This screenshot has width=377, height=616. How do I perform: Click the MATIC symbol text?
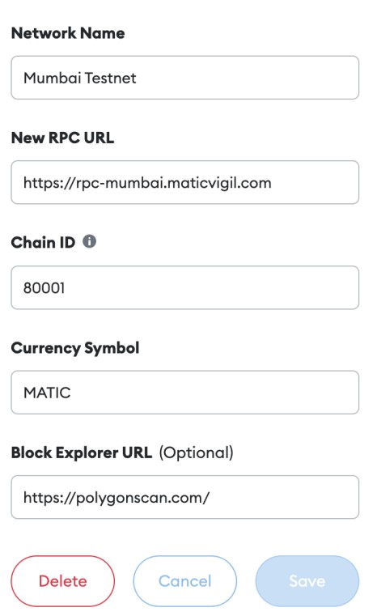(x=47, y=393)
